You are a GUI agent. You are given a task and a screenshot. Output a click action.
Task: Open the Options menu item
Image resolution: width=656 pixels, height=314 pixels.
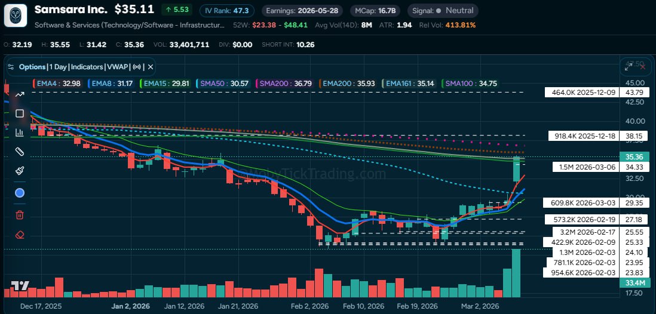pos(32,67)
